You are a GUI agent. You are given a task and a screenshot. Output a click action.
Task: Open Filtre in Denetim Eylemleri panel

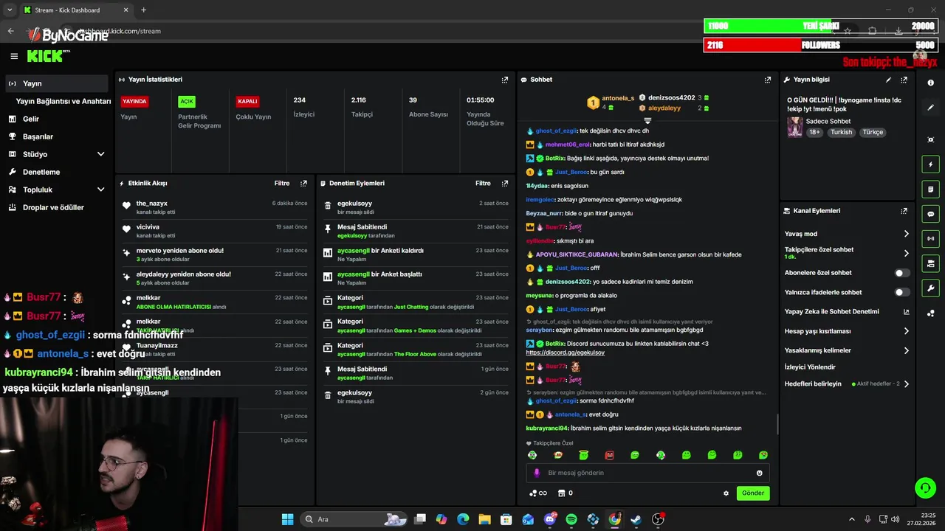[483, 183]
